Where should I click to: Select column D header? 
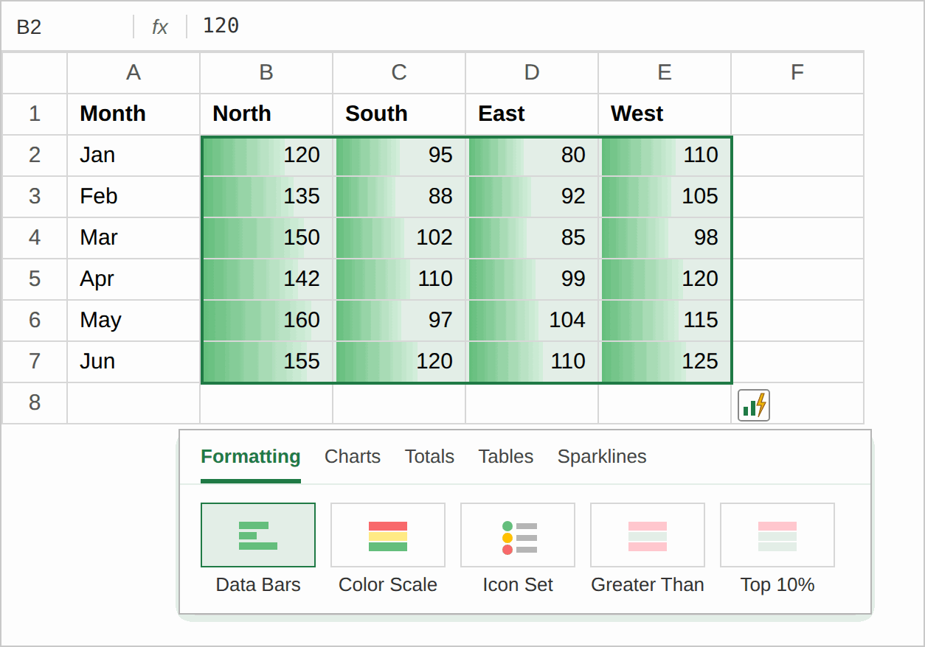(x=532, y=72)
